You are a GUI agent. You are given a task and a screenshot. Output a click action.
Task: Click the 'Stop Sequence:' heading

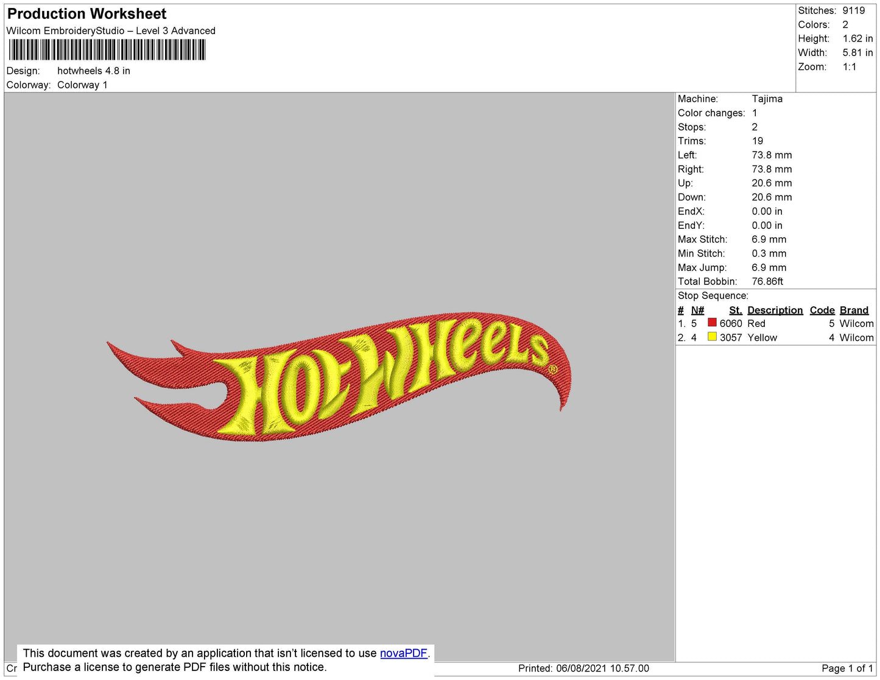(713, 296)
